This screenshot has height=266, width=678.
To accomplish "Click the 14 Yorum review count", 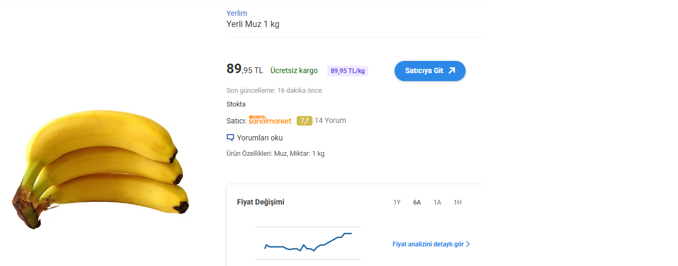I will [x=331, y=120].
